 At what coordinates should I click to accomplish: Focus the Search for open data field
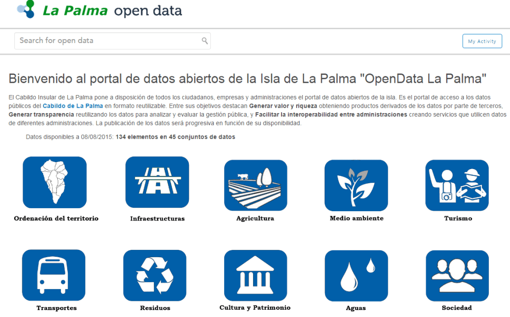coord(108,41)
